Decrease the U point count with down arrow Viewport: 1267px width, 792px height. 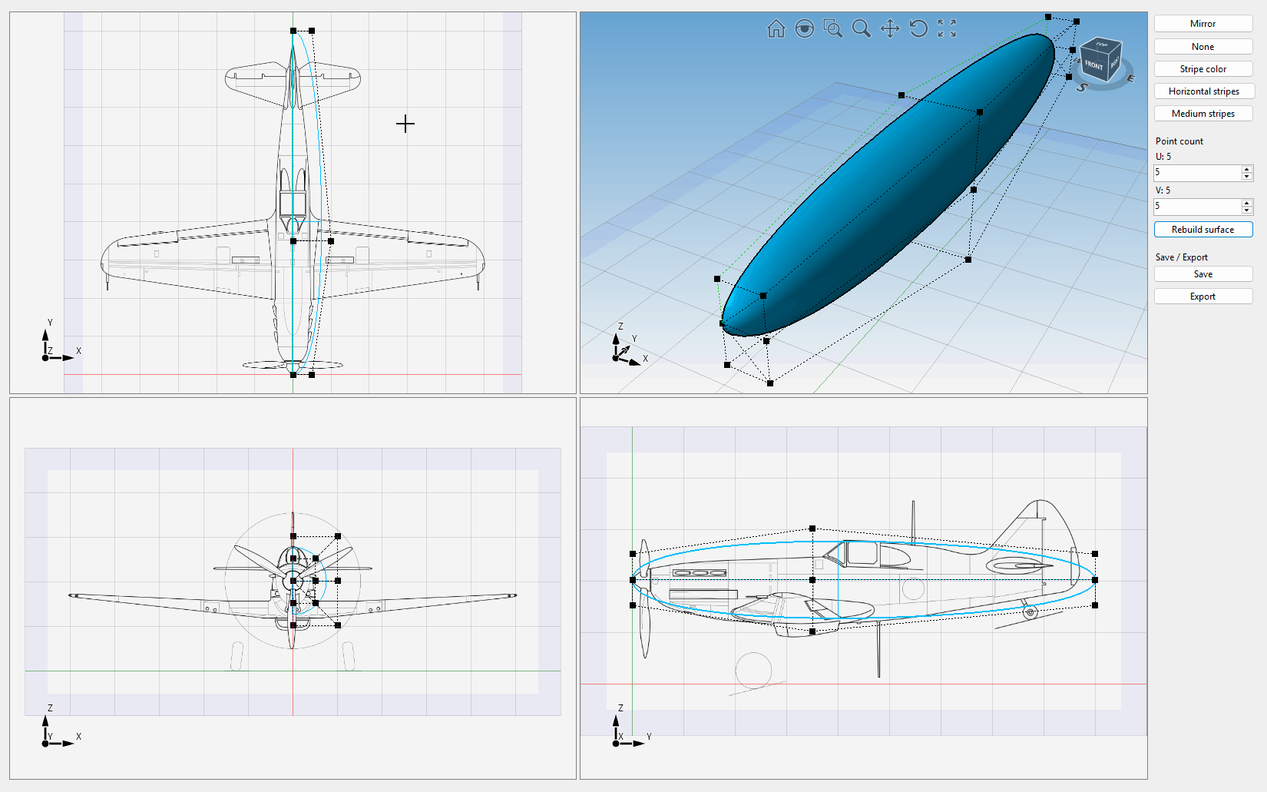tap(1247, 177)
